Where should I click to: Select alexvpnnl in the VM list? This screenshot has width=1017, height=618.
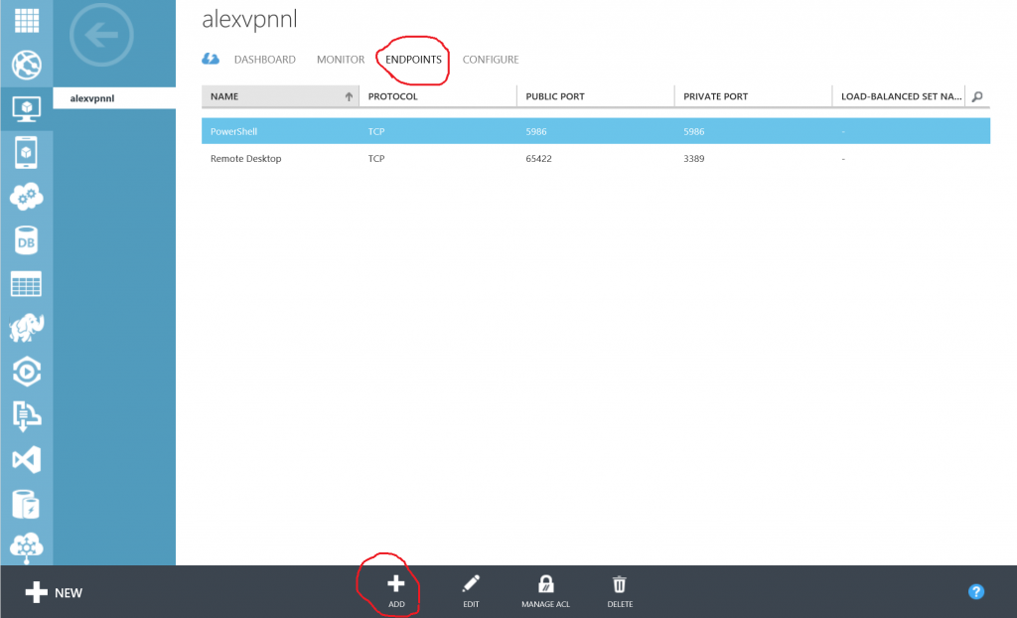point(114,98)
